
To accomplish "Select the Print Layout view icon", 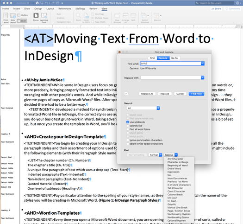I will click(x=6, y=18).
